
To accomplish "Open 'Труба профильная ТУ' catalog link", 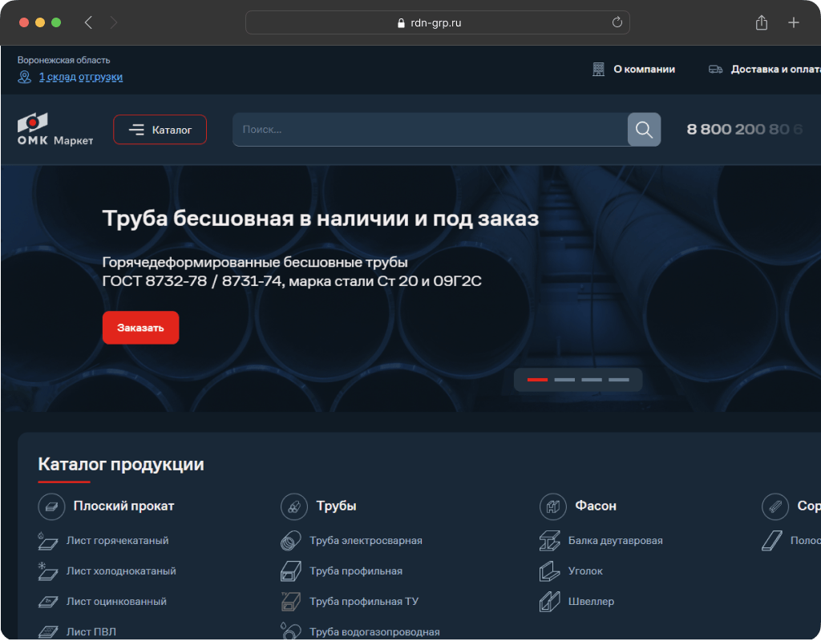I will 364,601.
